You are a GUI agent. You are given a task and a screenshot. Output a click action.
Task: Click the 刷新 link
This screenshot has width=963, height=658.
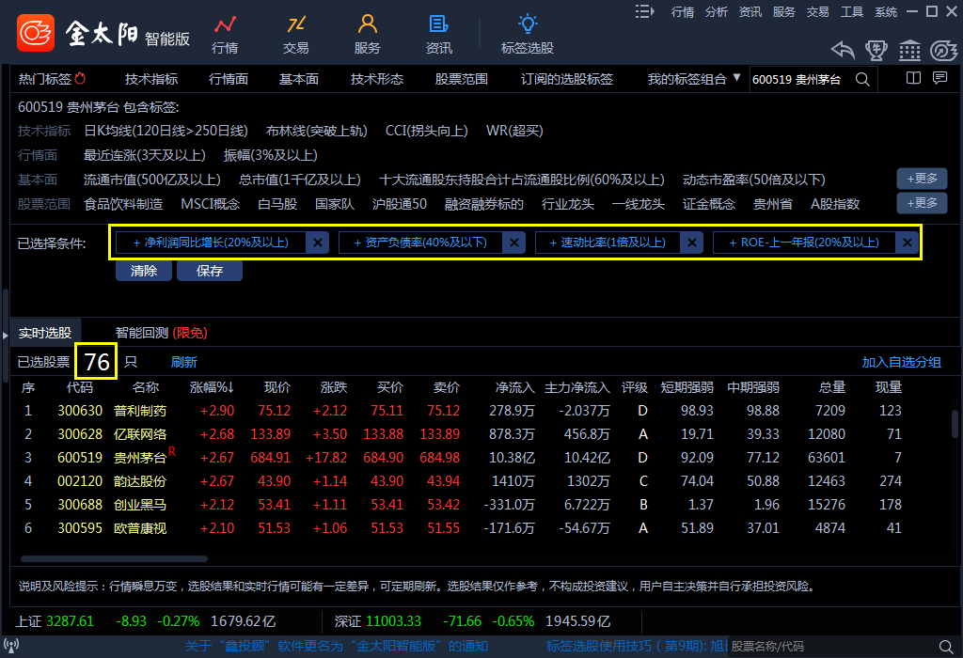click(183, 362)
